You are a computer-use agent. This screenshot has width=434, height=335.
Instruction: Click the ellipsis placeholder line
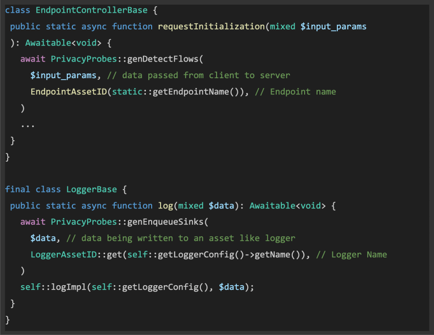pos(27,125)
